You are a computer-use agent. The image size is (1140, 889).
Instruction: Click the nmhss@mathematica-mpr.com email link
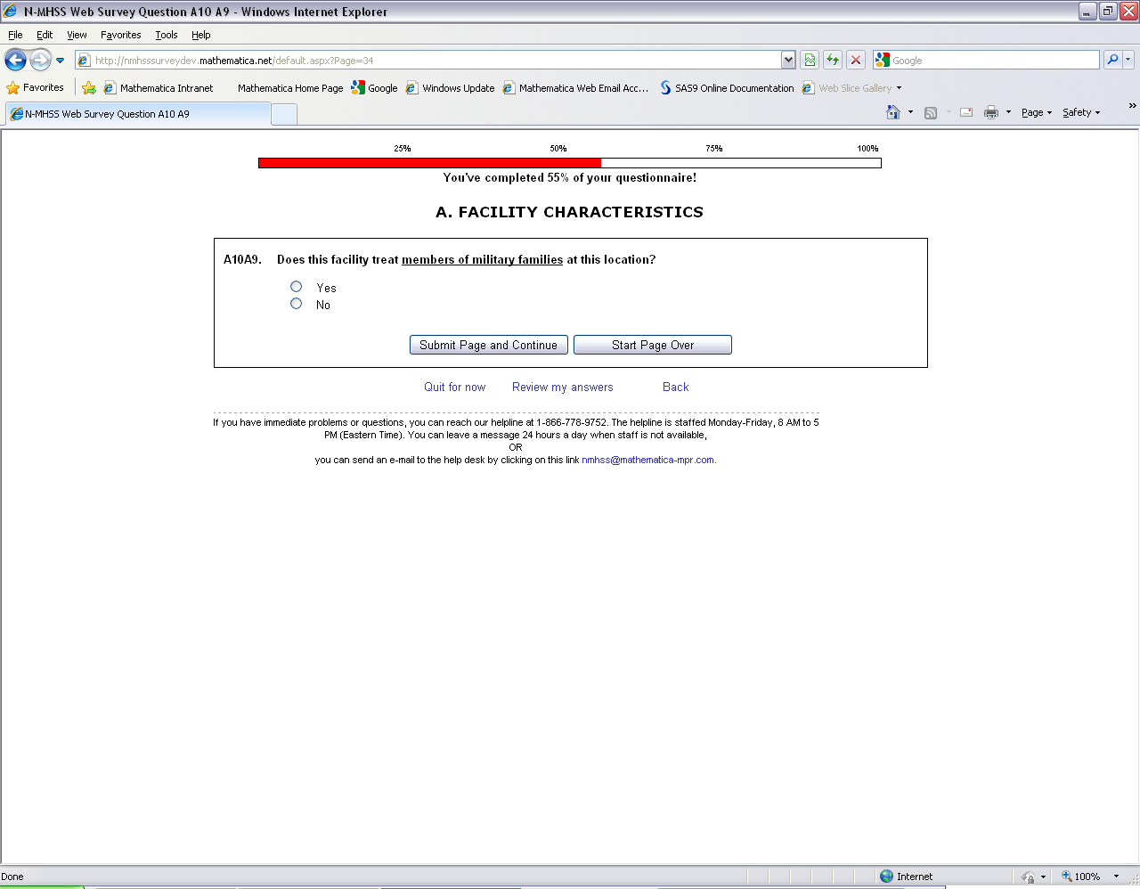click(648, 460)
